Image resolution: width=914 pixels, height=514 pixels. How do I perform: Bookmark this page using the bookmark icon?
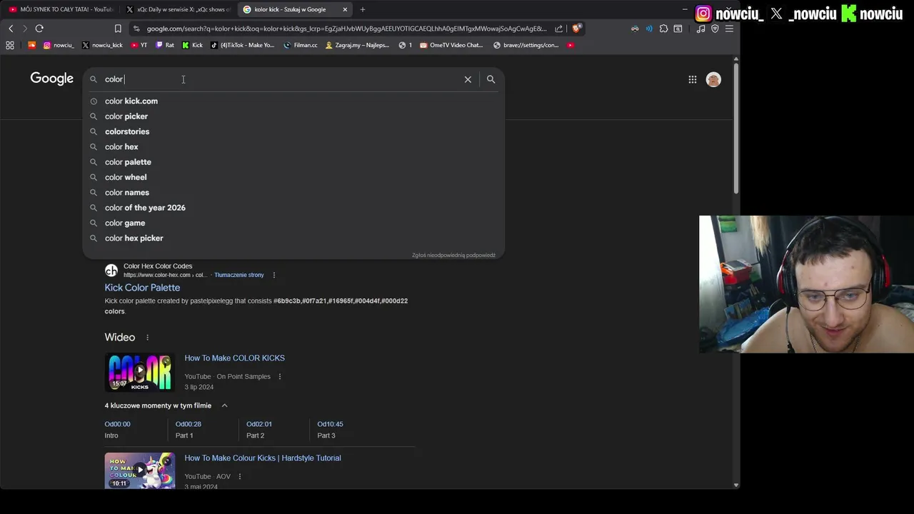pyautogui.click(x=118, y=29)
